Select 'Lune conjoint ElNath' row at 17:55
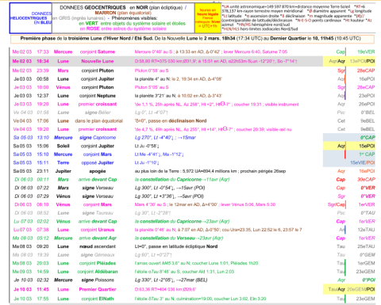 (x=192, y=299)
